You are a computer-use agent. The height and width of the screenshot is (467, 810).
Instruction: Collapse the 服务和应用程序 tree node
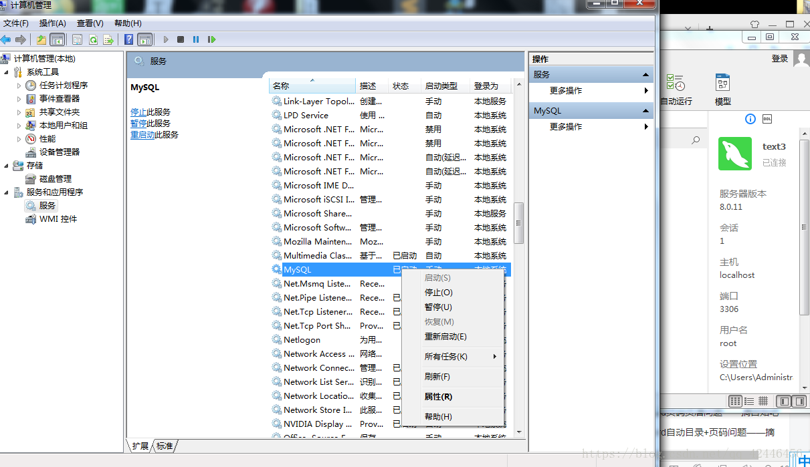point(7,192)
